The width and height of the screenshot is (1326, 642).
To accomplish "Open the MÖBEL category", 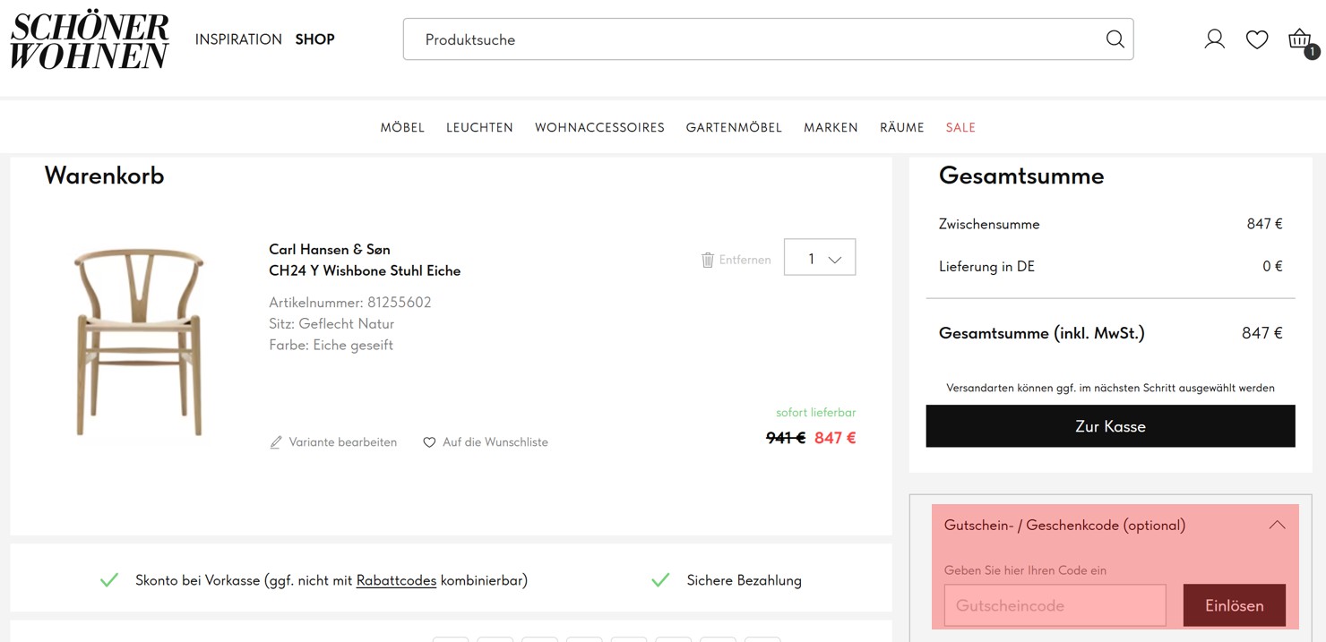I will tap(402, 128).
